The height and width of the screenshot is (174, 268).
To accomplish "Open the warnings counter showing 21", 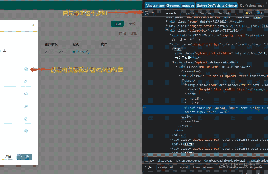I will pos(249,13).
